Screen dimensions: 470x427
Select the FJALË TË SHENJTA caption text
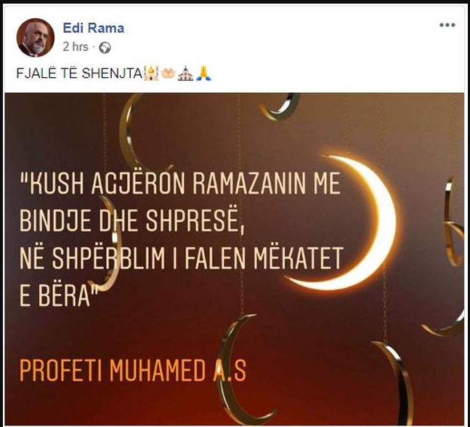pos(79,73)
